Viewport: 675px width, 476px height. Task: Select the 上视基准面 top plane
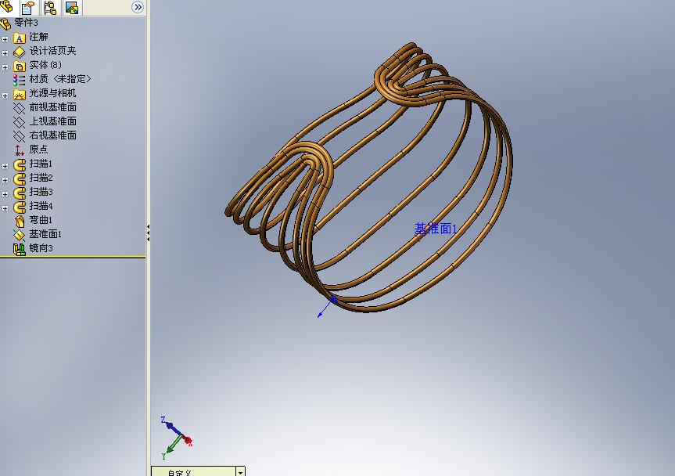pyautogui.click(x=53, y=121)
